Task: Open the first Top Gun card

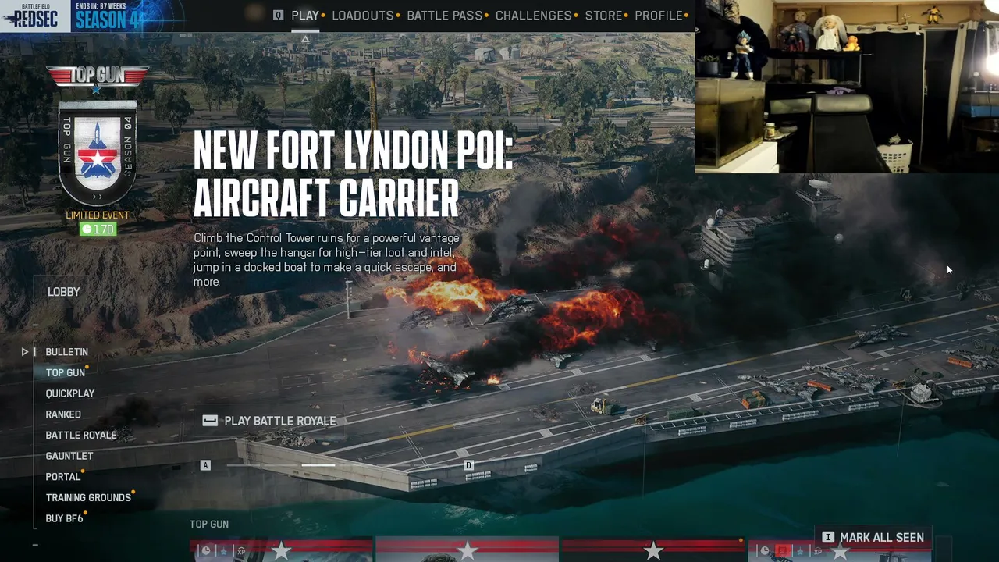Action: tap(281, 550)
